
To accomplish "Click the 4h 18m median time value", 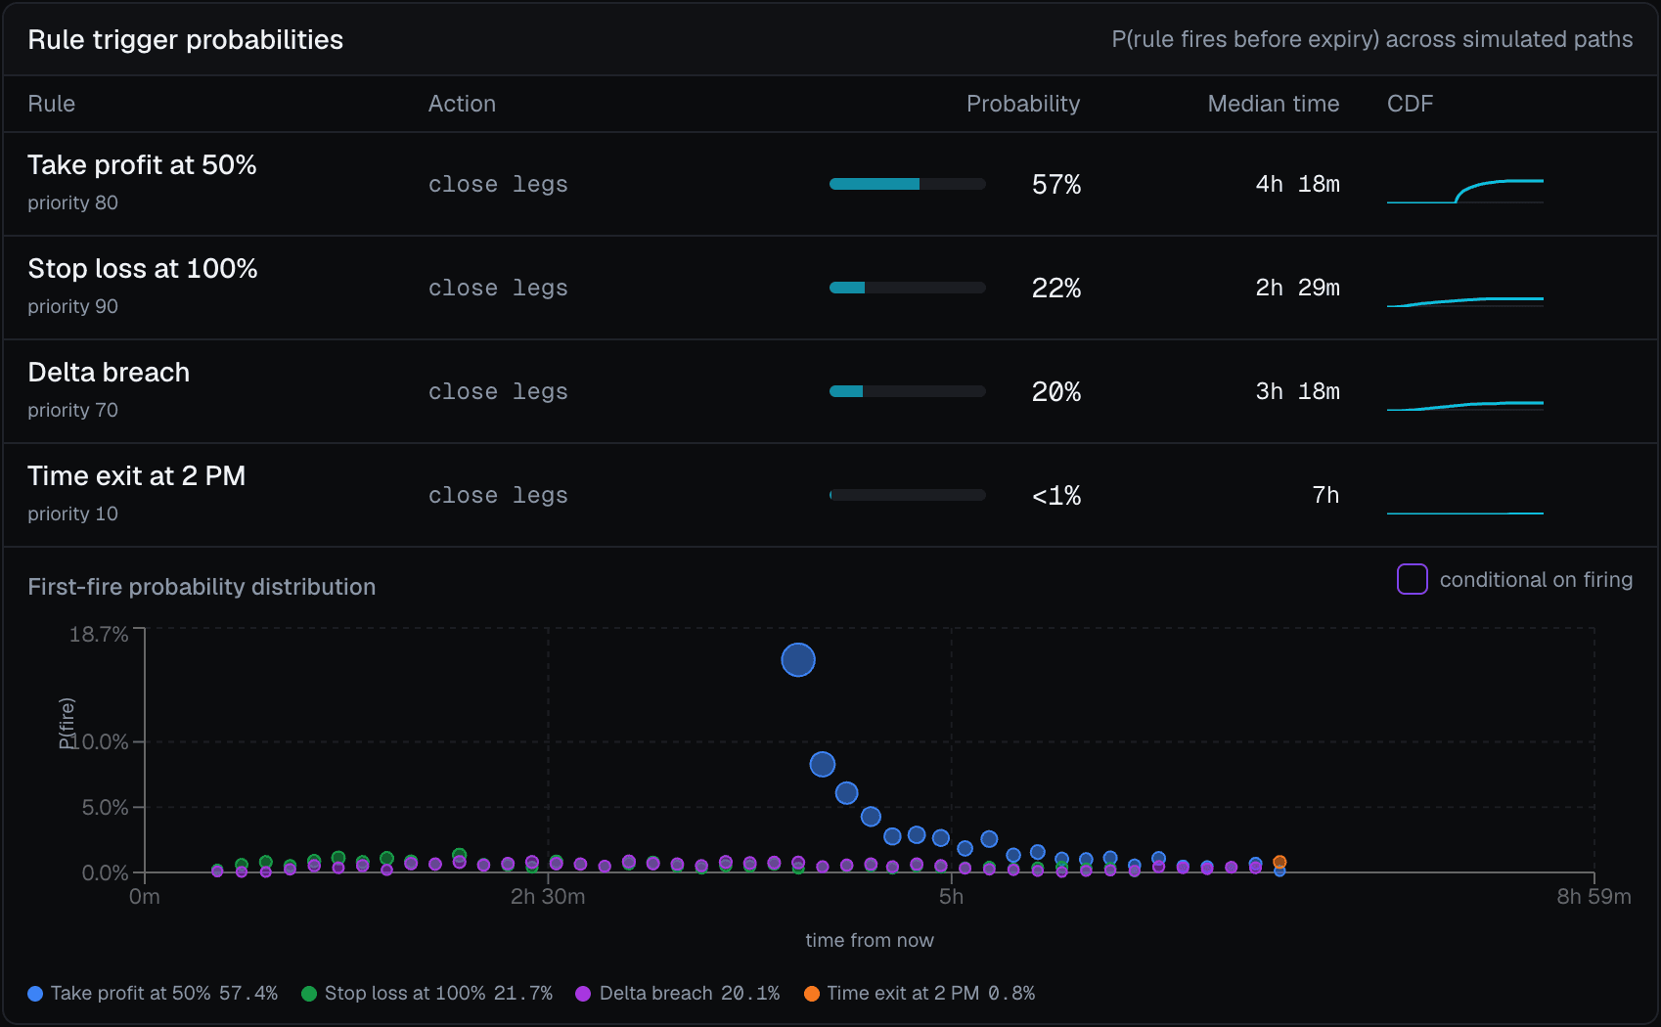I will [1297, 184].
